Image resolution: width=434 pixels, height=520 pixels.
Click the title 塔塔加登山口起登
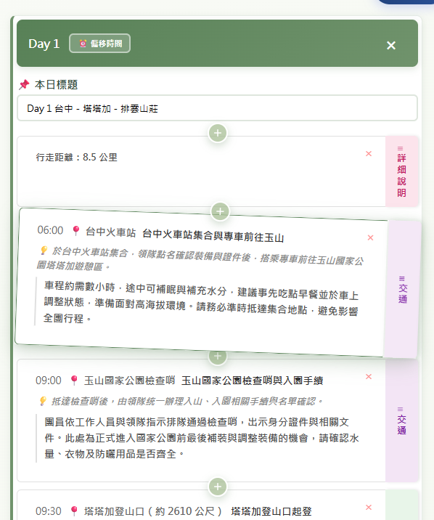(271, 511)
